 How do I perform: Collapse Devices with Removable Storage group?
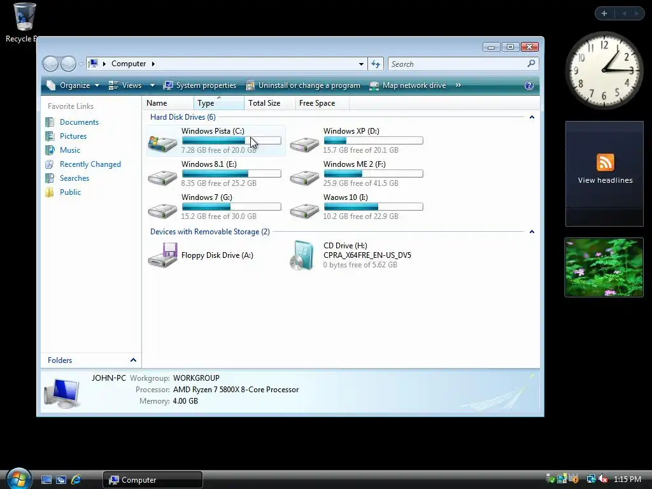(x=532, y=232)
